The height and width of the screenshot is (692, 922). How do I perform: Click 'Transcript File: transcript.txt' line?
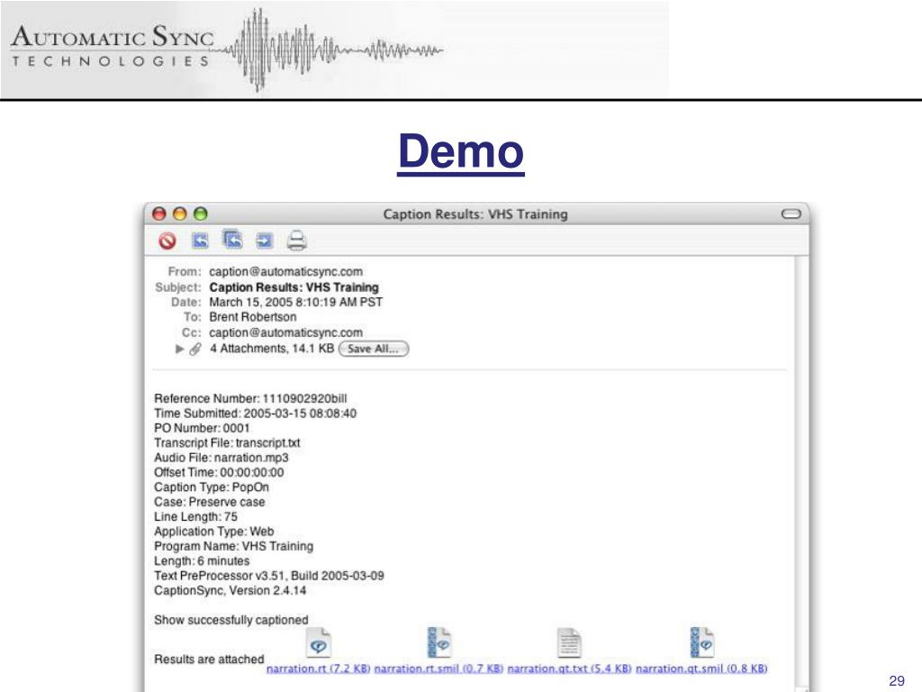[227, 443]
